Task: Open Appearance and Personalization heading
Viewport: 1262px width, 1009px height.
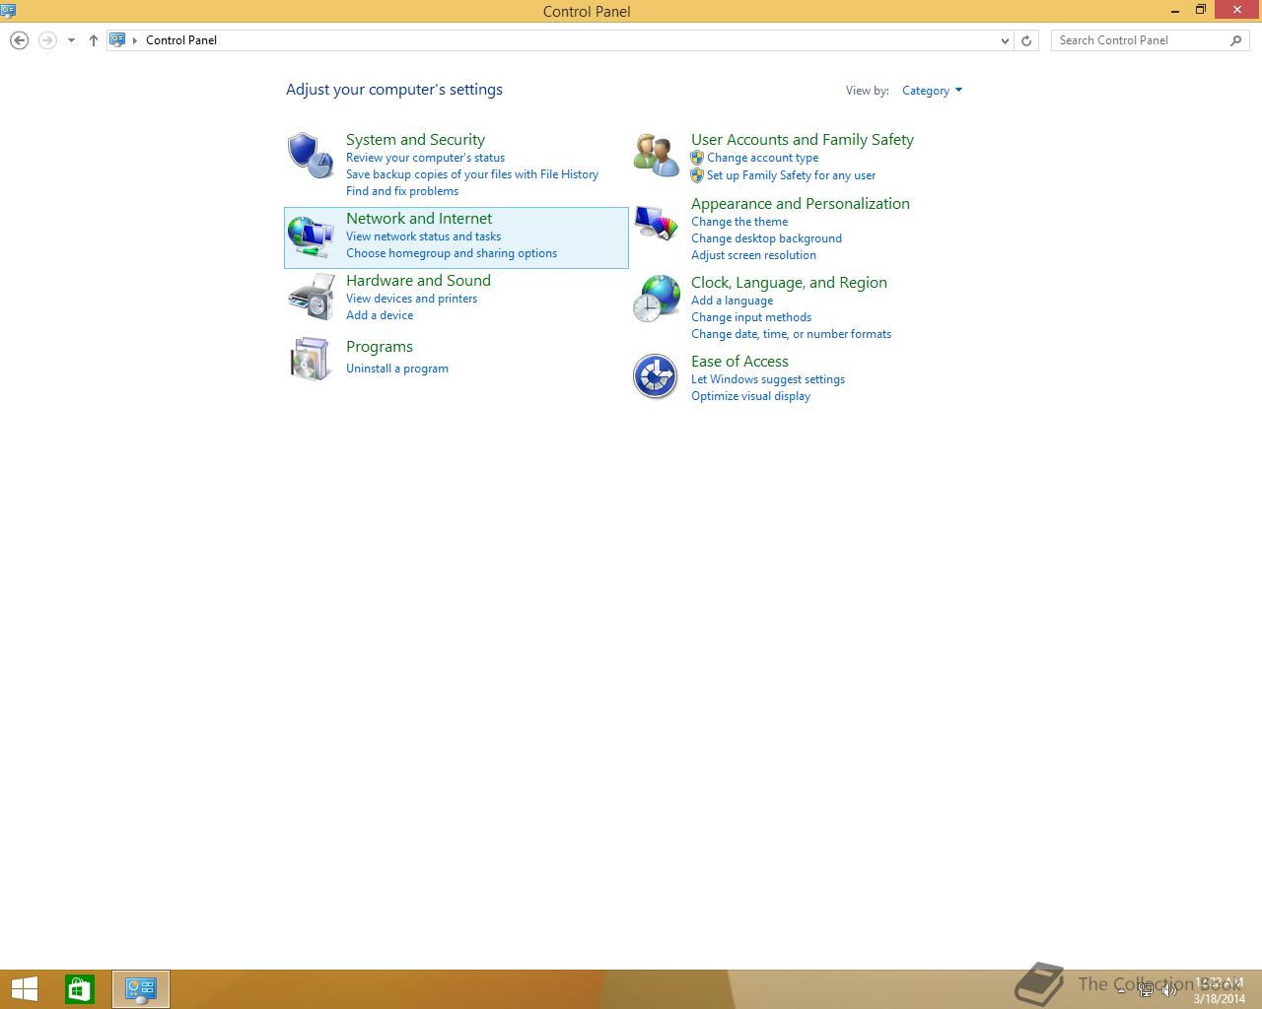Action: coord(801,204)
